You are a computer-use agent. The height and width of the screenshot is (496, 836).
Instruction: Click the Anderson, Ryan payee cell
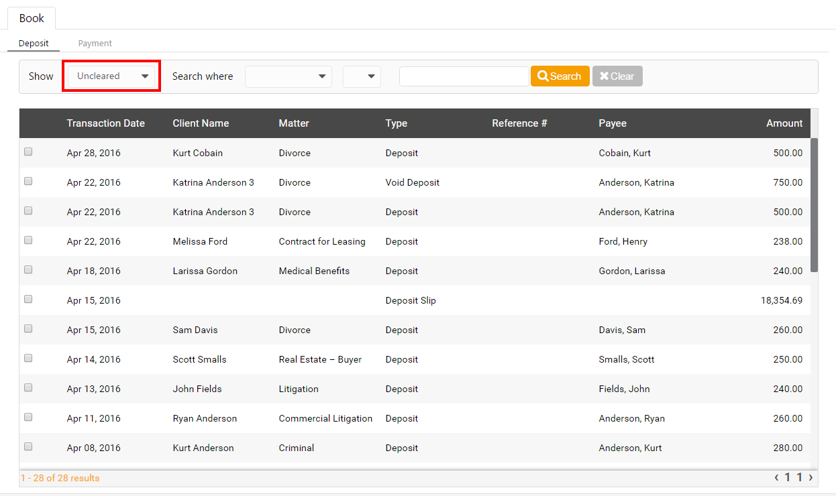pyautogui.click(x=632, y=418)
